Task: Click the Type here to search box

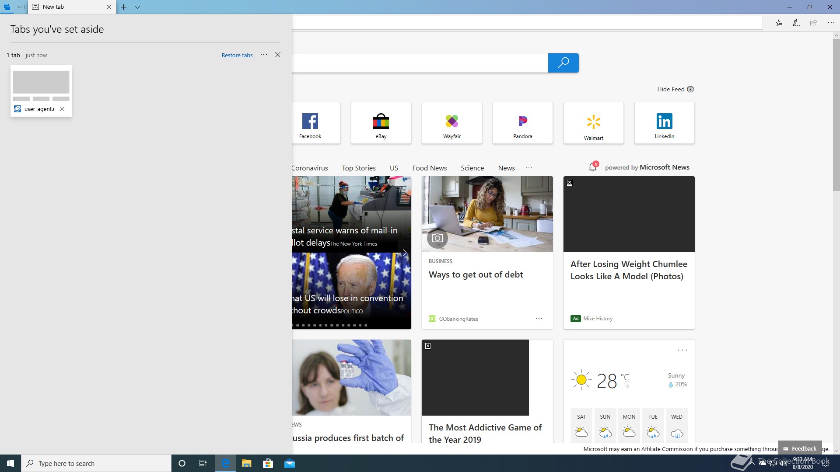Action: (x=96, y=463)
